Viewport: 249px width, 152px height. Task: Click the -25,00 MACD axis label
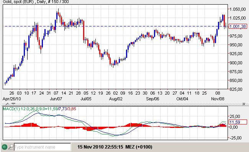236,138
